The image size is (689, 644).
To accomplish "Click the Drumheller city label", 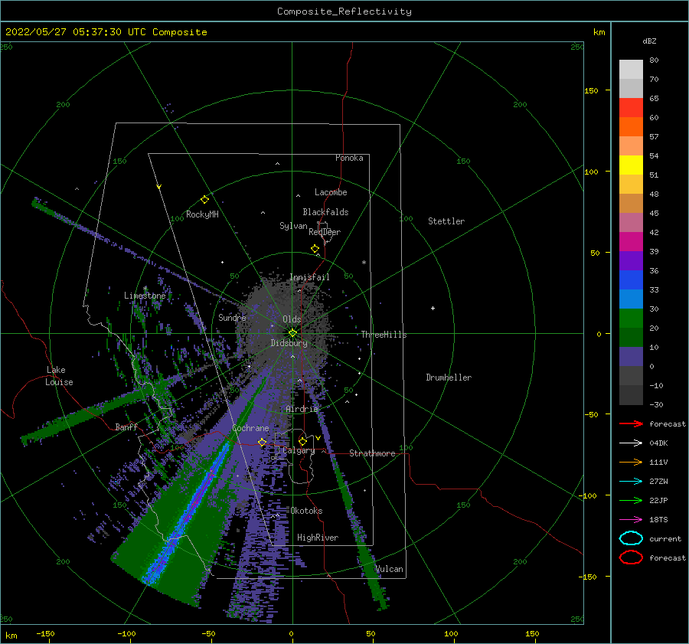I will coord(449,378).
